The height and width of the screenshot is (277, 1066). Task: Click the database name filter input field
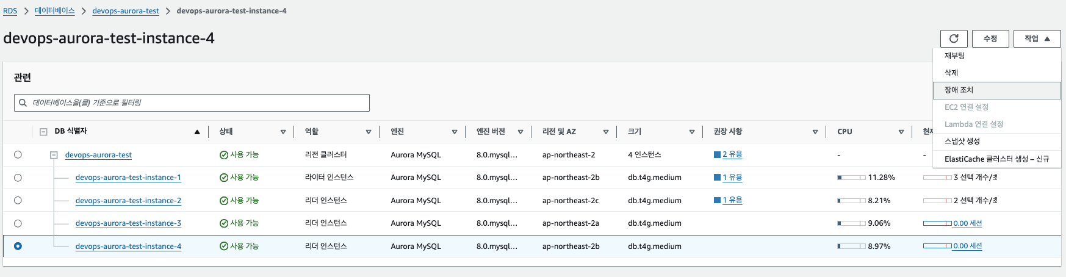click(192, 103)
